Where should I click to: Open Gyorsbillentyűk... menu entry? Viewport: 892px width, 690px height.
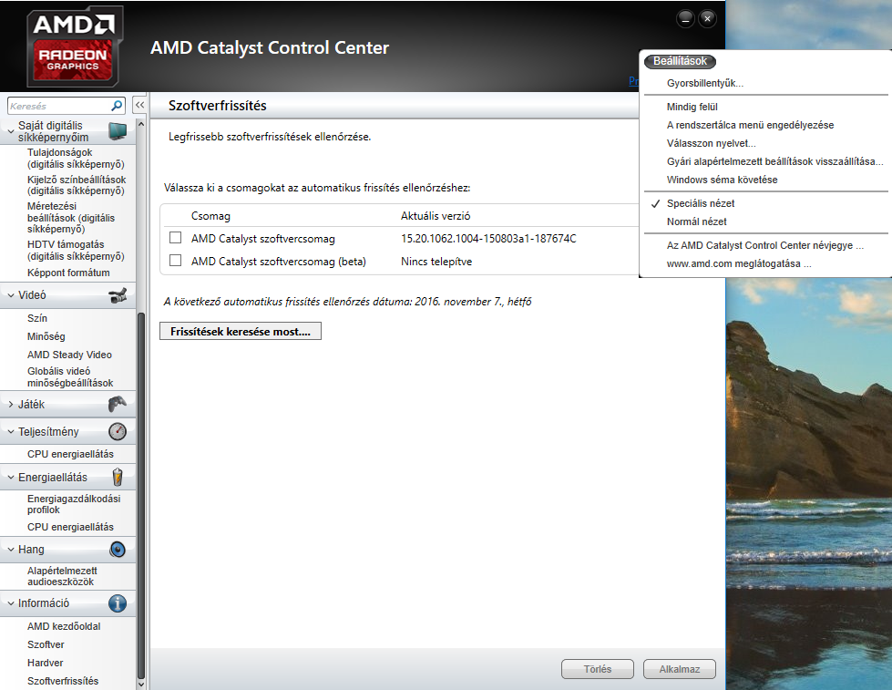point(705,83)
